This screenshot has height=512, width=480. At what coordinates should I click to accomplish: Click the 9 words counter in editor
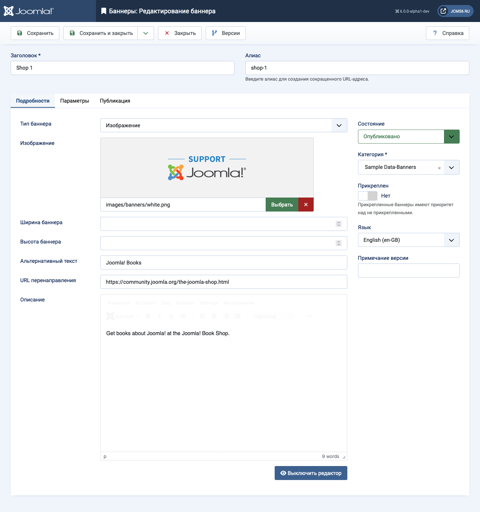(x=331, y=456)
